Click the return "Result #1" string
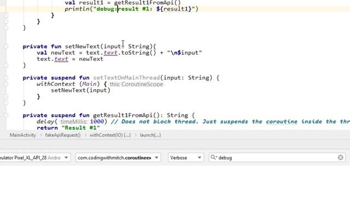350x197 pixels. pyautogui.click(x=80, y=128)
